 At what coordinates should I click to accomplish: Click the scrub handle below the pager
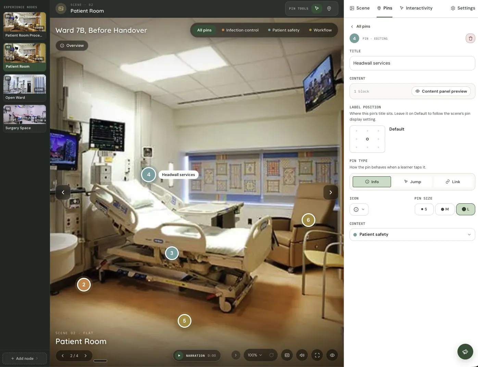(x=100, y=361)
